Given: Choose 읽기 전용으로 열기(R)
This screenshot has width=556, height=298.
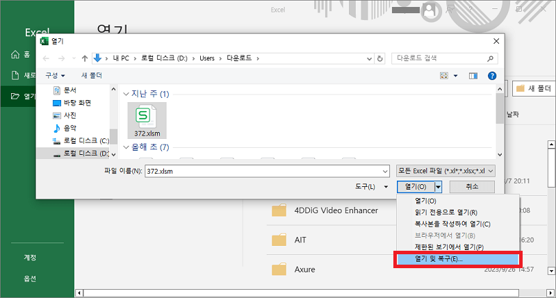Looking at the screenshot, I should (457, 213).
